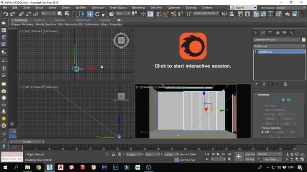Open the Polygon Modeling ribbon panel
The width and height of the screenshot is (307, 172).
click(22, 24)
